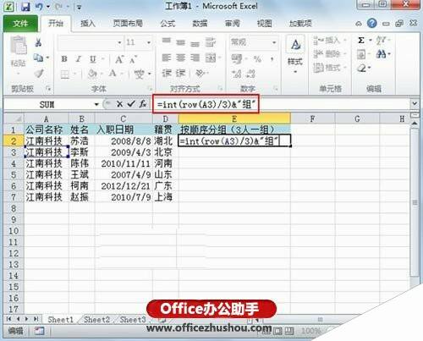Click Cancel X in formula bar

click(x=119, y=104)
